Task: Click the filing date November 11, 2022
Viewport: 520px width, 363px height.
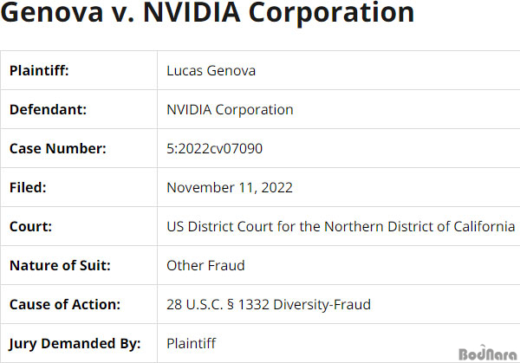Action: tap(230, 188)
